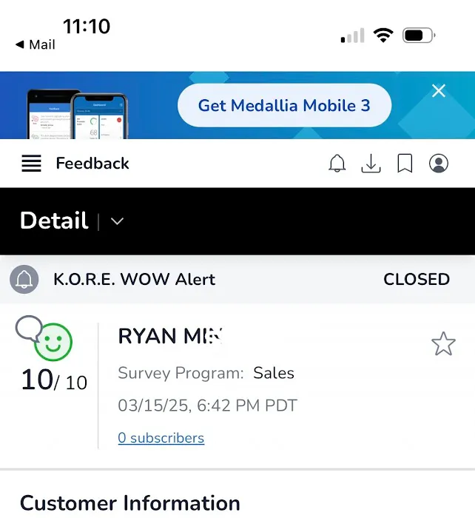Expand the Detail dropdown chevron
475x518 pixels.
[117, 221]
